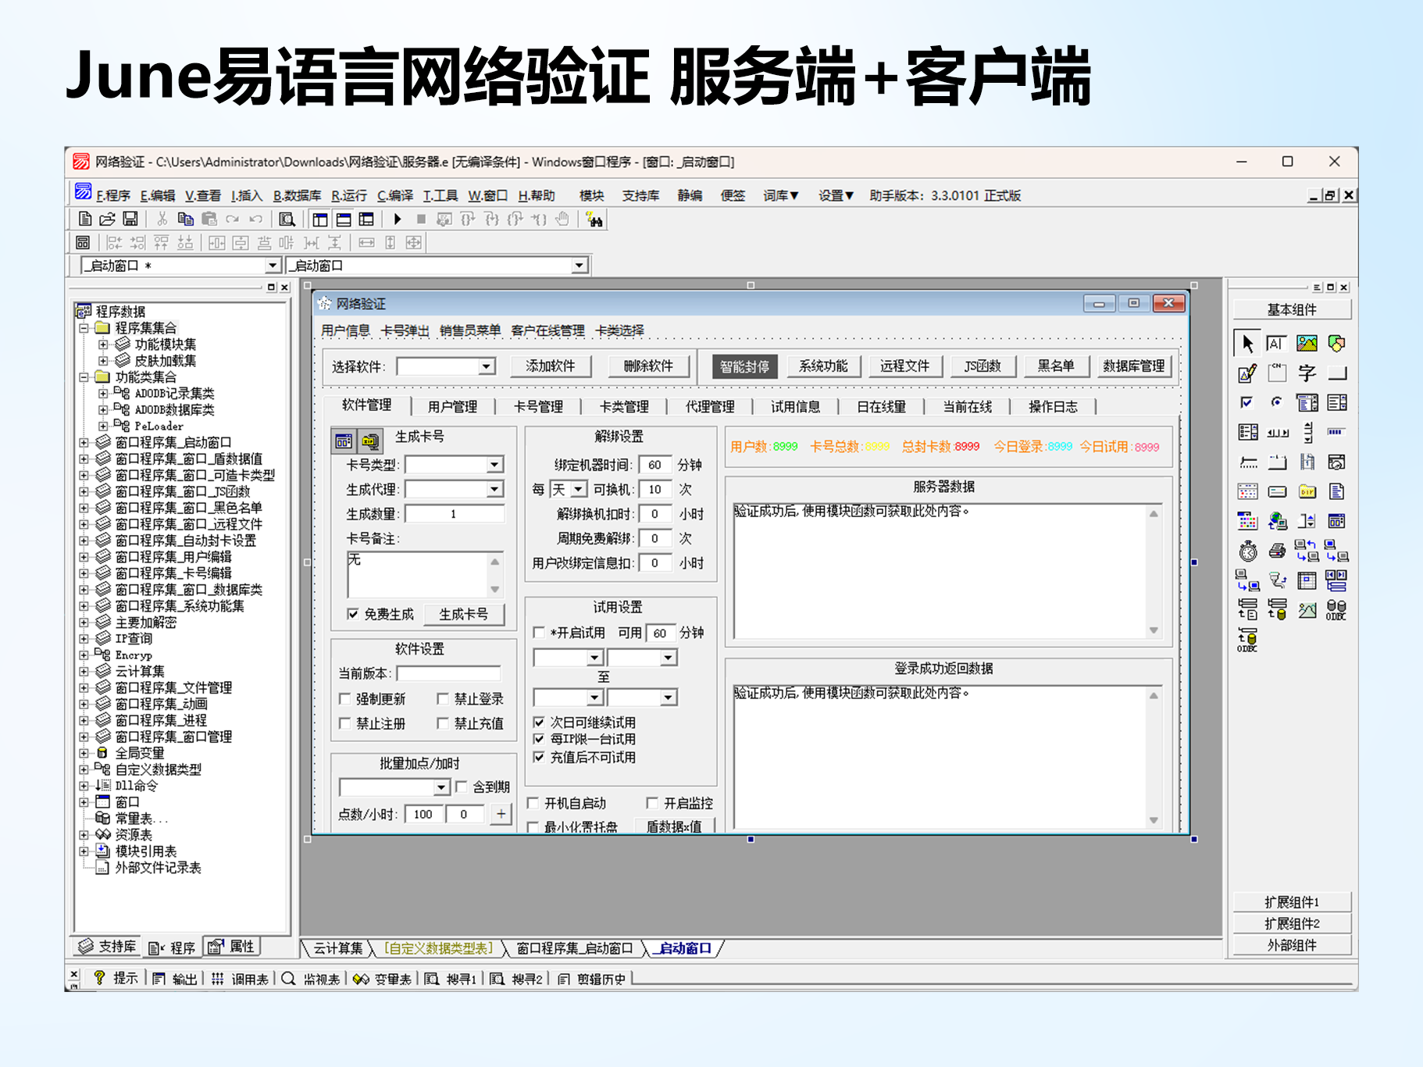Viewport: 1423px width, 1067px height.
Task: Toggle the 开机自启动 checkbox
Action: 533,803
